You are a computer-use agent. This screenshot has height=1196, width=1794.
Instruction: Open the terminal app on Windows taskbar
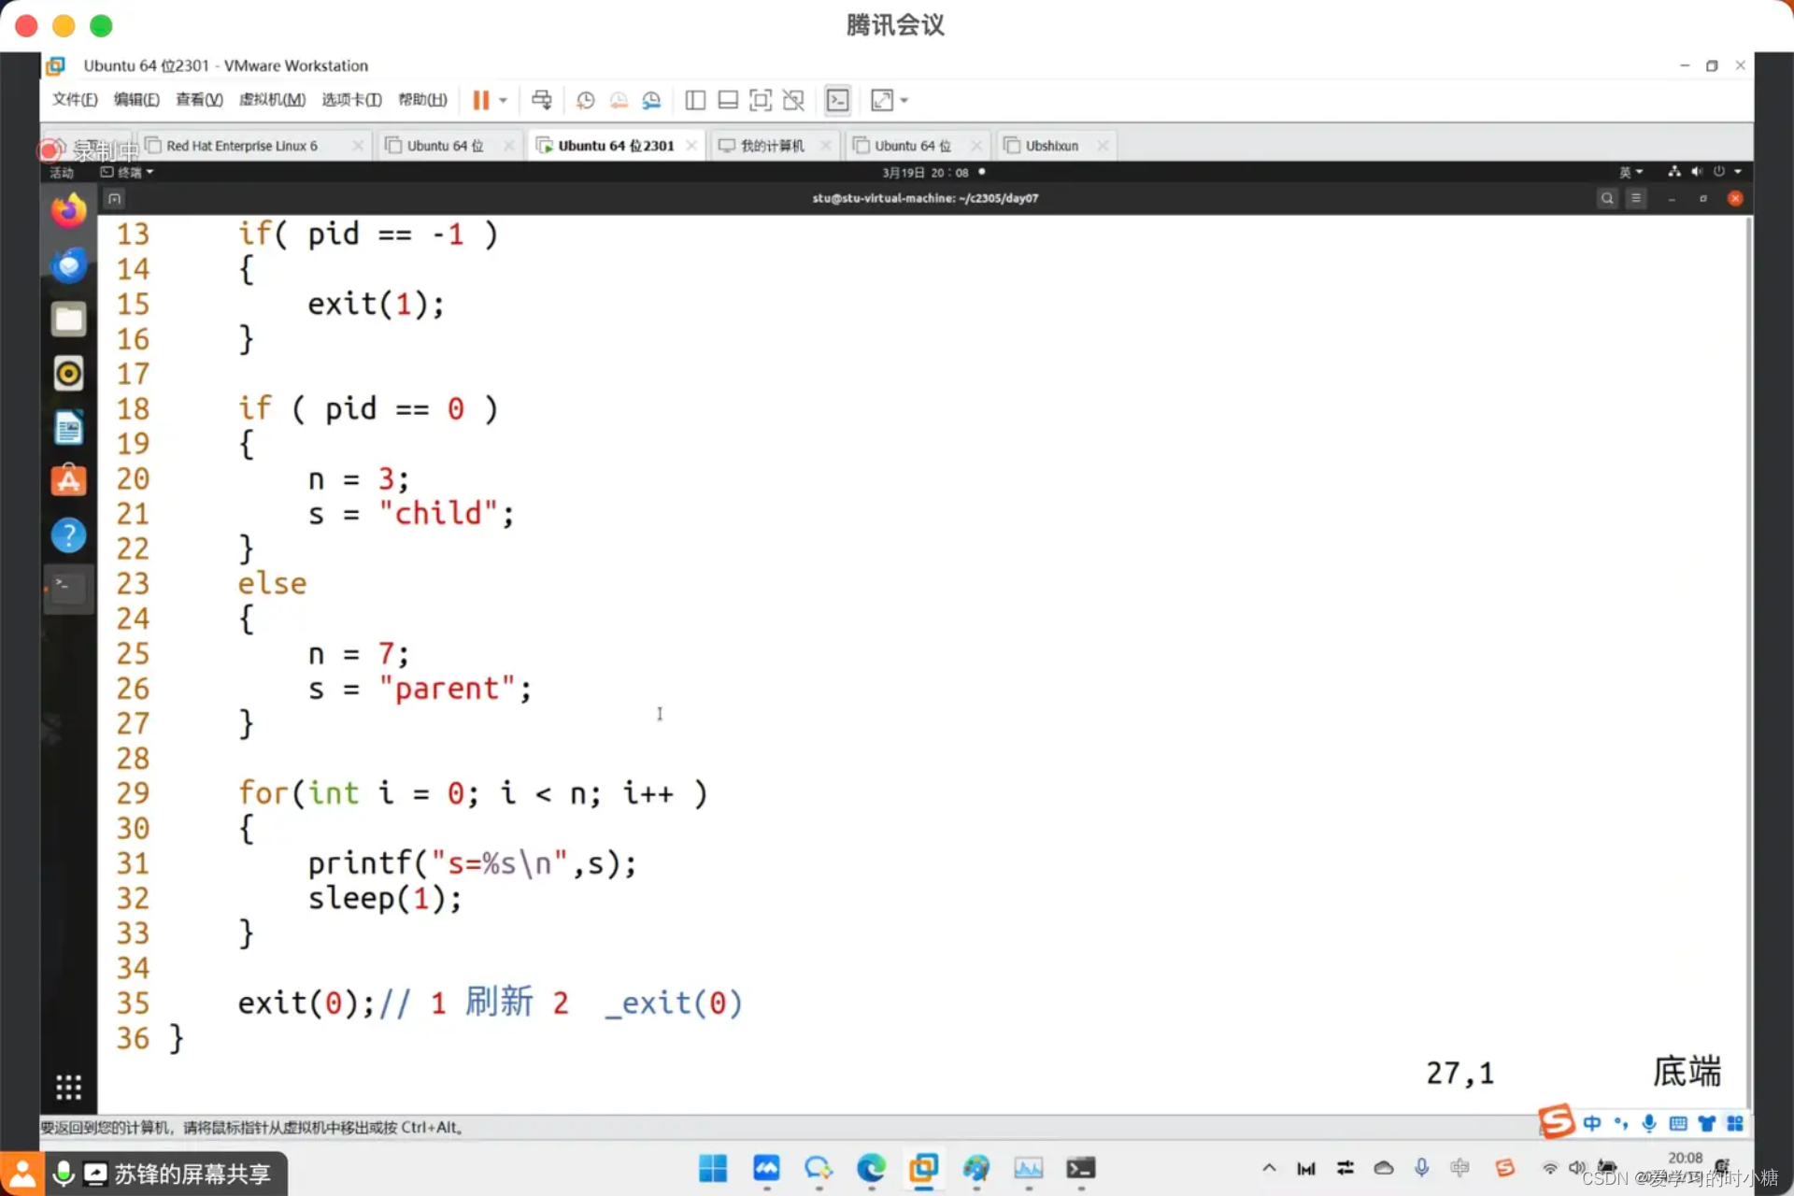coord(1081,1168)
